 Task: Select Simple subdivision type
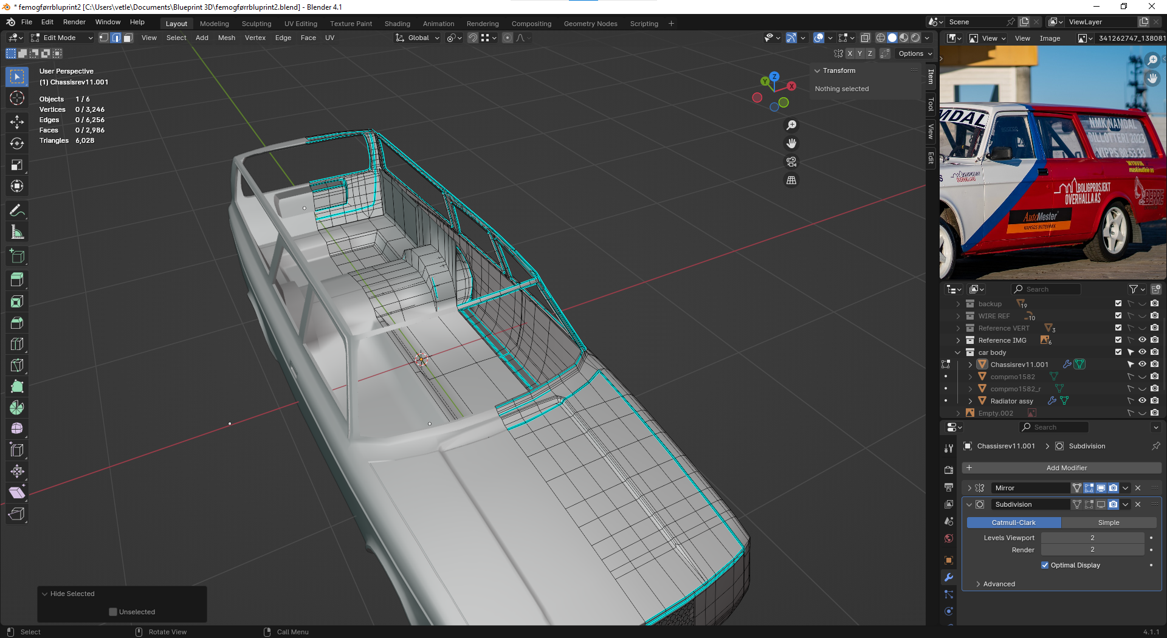[x=1108, y=523]
